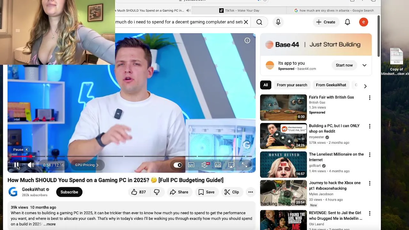This screenshot has width=409, height=230.
Task: Clip the video
Action: click(232, 192)
